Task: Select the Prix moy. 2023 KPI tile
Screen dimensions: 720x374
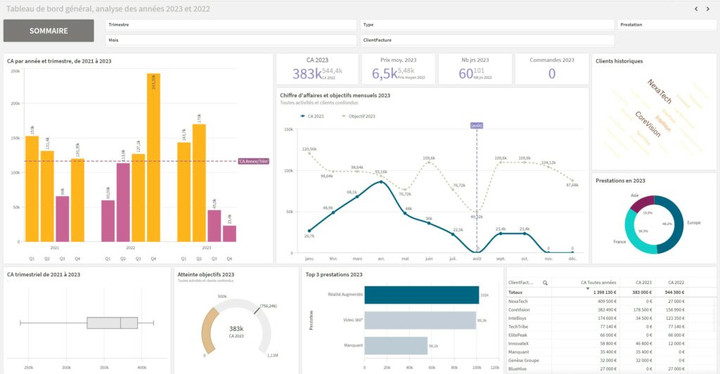Action: (398, 70)
